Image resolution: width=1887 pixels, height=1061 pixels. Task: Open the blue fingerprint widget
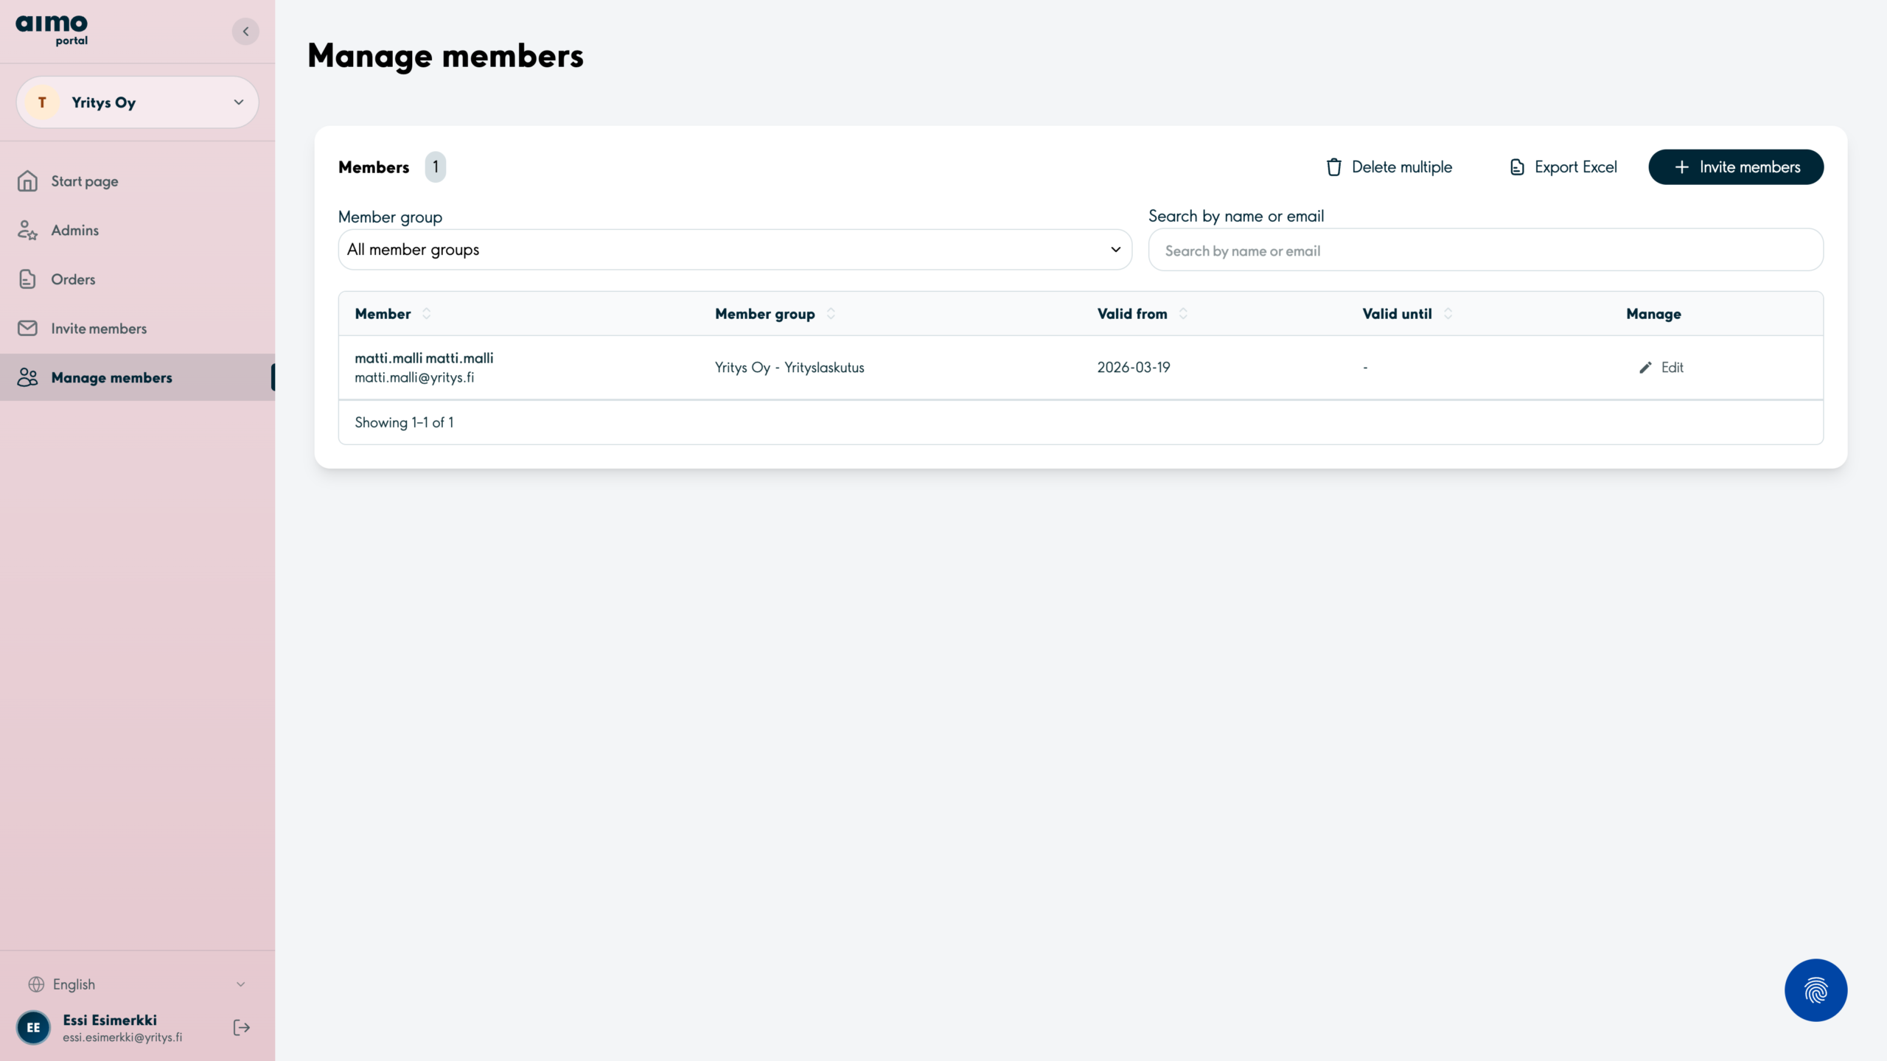tap(1815, 990)
